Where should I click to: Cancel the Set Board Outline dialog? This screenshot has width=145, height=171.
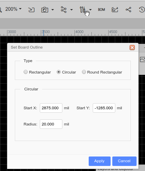coord(124,161)
